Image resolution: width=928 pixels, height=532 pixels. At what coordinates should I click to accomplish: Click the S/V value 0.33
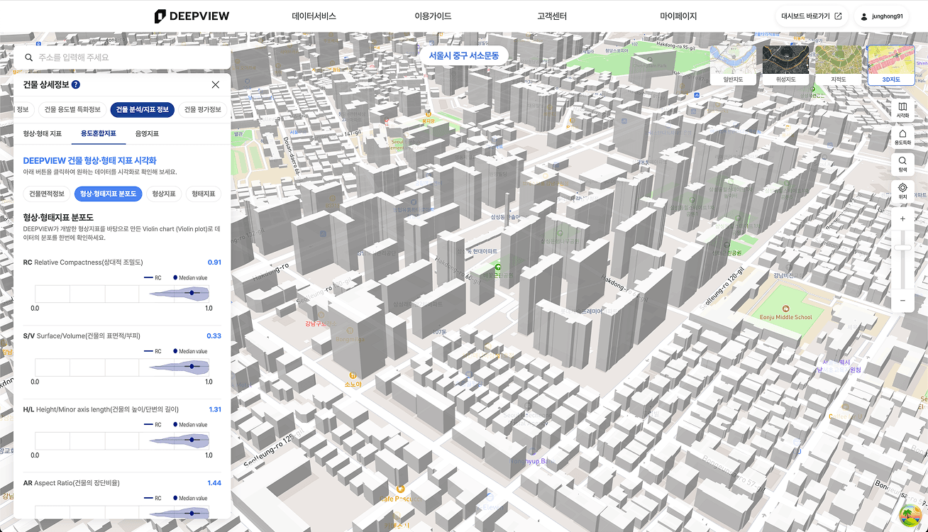click(x=214, y=336)
